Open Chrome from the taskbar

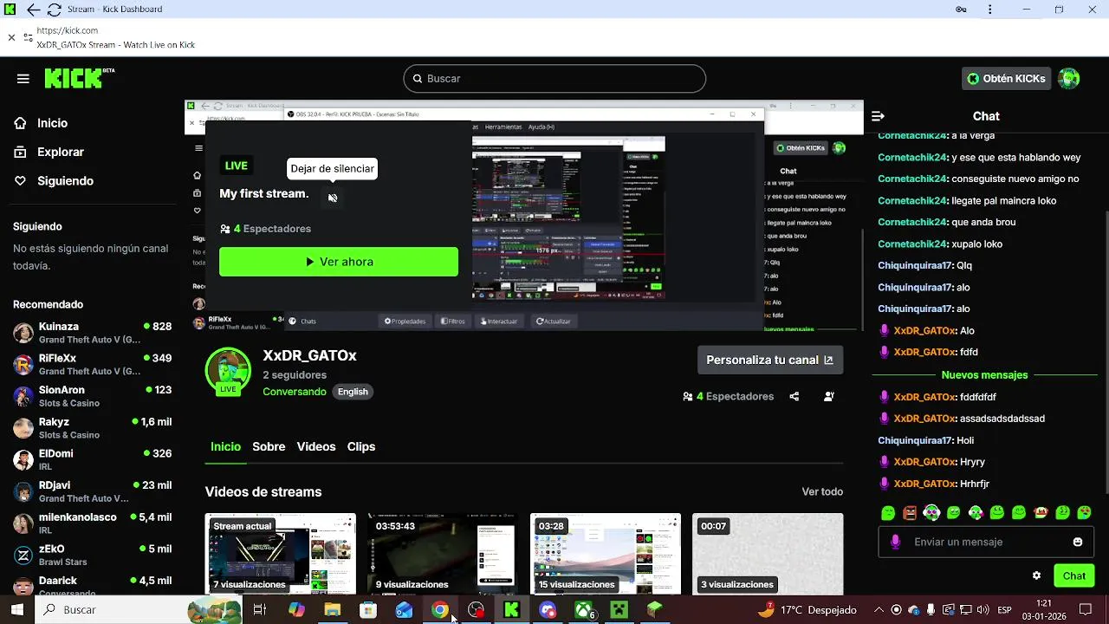pos(440,610)
